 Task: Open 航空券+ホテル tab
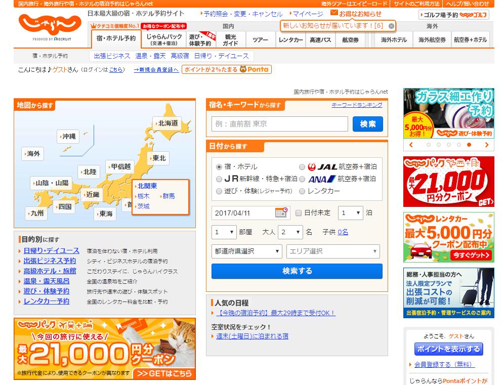click(x=470, y=40)
